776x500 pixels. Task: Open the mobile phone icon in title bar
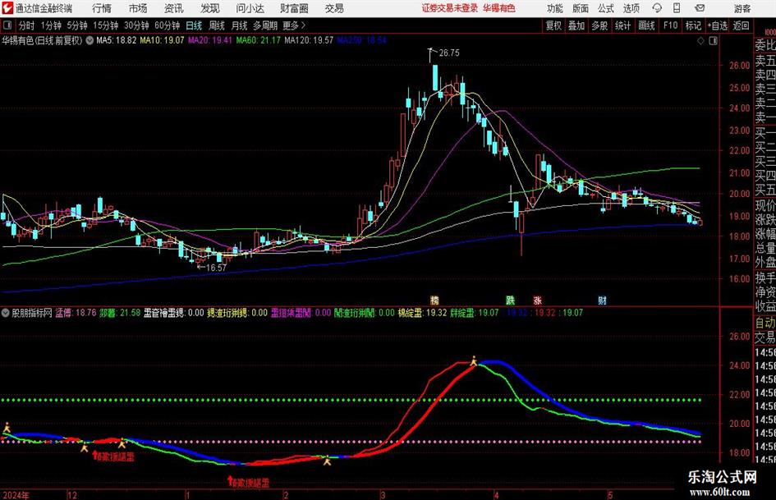tap(677, 8)
